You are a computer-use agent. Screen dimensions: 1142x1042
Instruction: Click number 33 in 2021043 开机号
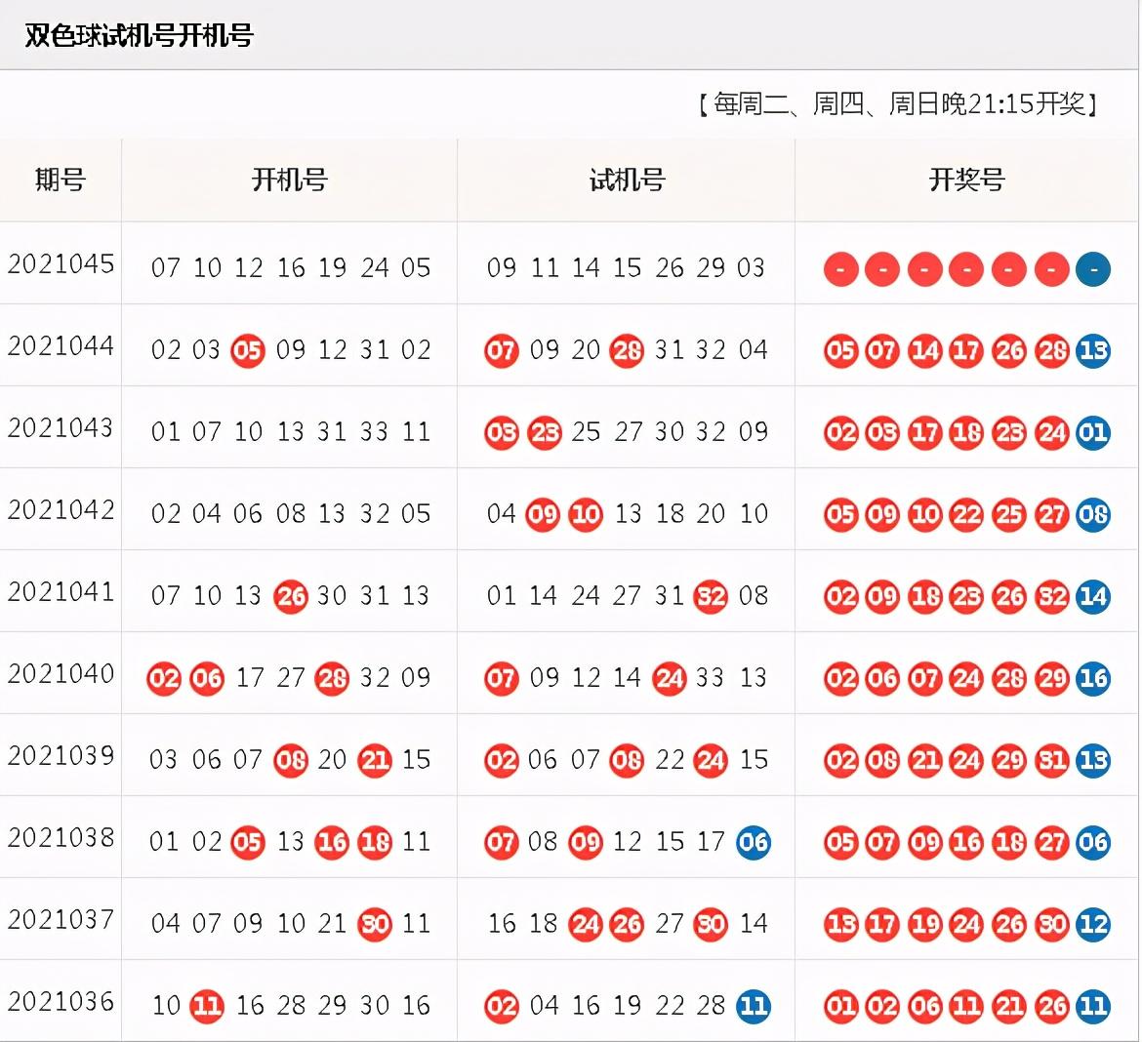375,432
